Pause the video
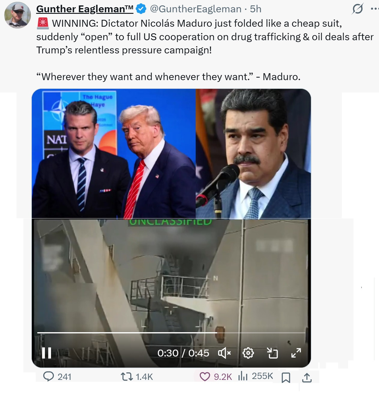This screenshot has height=394, width=379. tap(47, 353)
